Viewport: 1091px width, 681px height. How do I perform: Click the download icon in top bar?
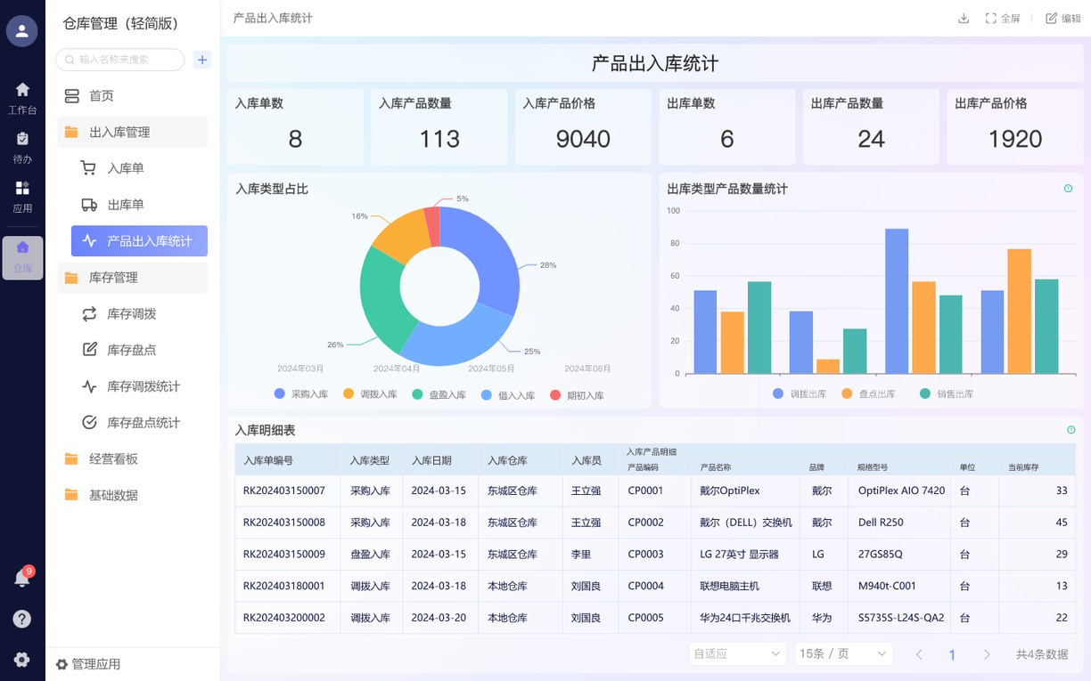964,19
